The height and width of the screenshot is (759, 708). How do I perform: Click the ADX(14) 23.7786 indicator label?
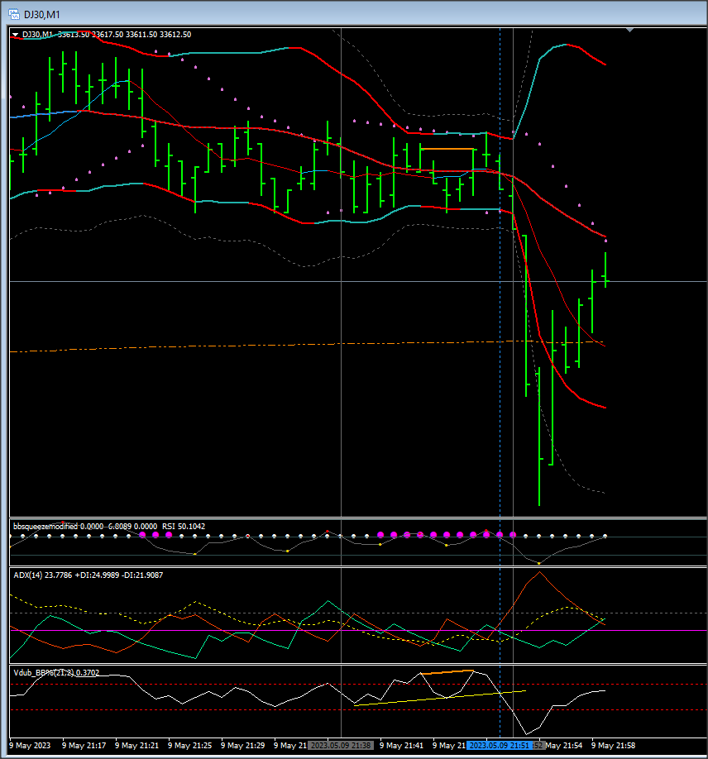coord(43,575)
